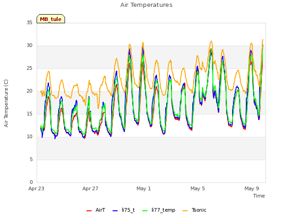Click the Time axis label
Viewport: 293px width, 219px height.
point(259,196)
